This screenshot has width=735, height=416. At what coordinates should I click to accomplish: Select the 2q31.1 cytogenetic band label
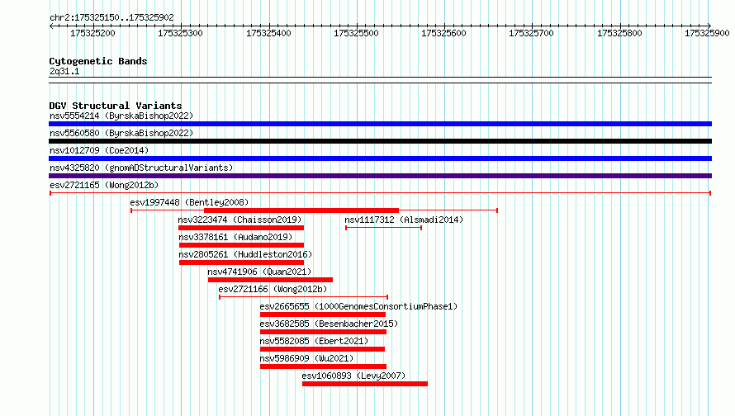coord(64,71)
